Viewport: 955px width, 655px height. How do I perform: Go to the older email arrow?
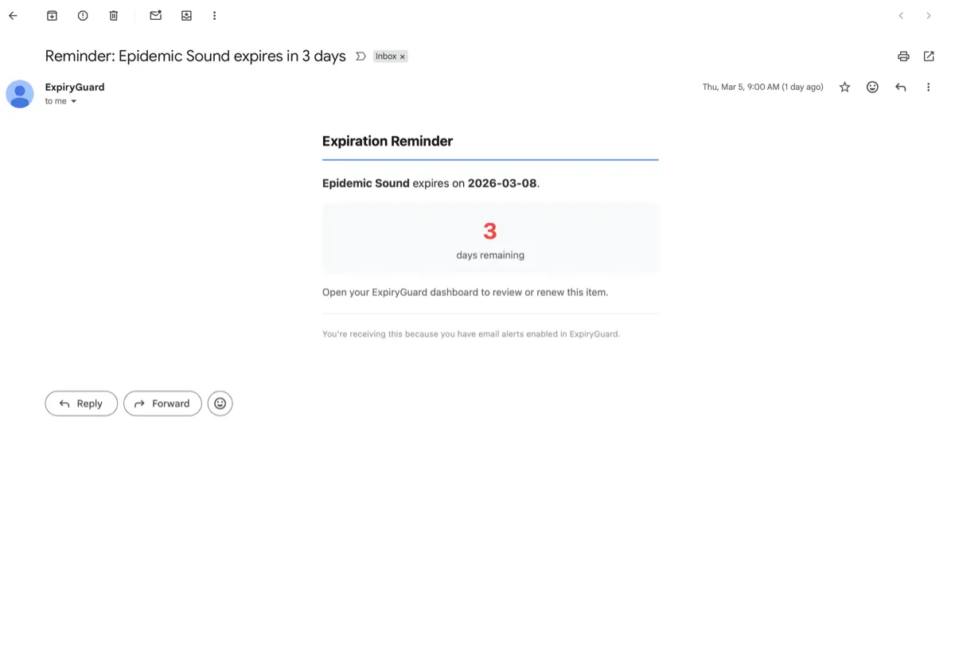point(928,16)
